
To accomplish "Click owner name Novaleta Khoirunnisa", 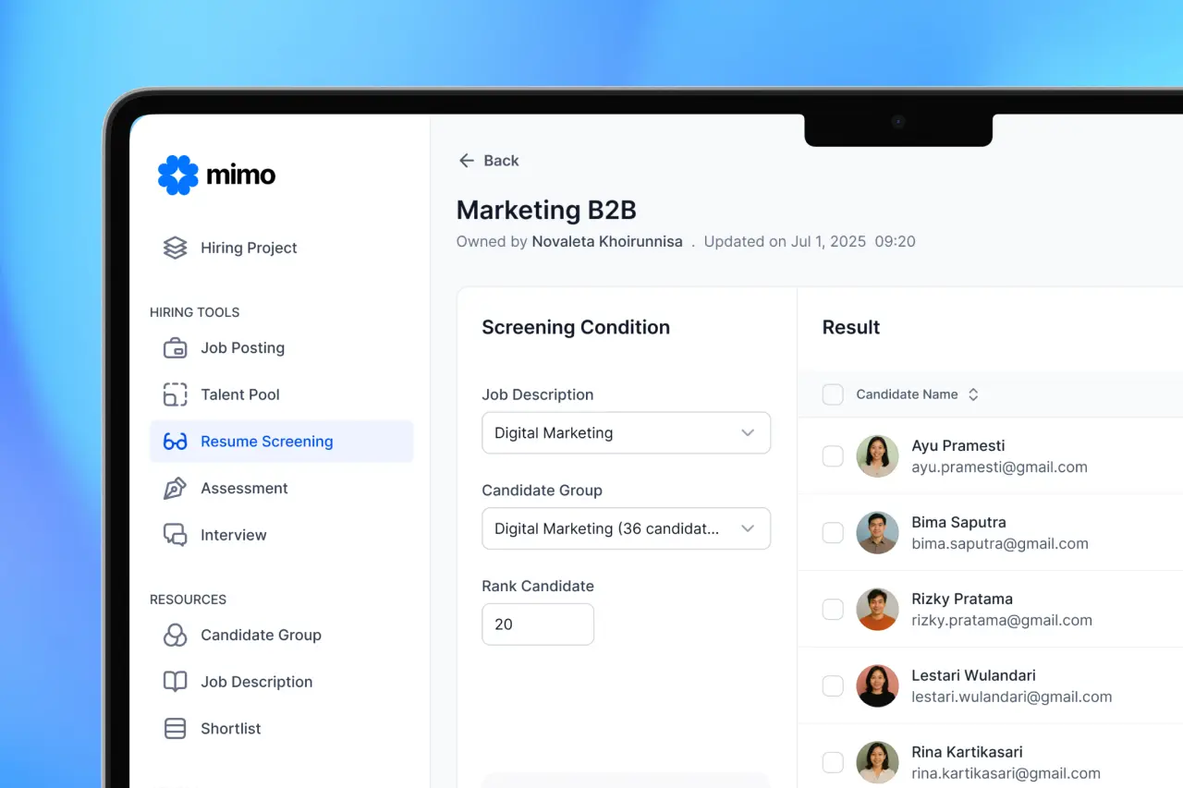I will click(x=607, y=242).
